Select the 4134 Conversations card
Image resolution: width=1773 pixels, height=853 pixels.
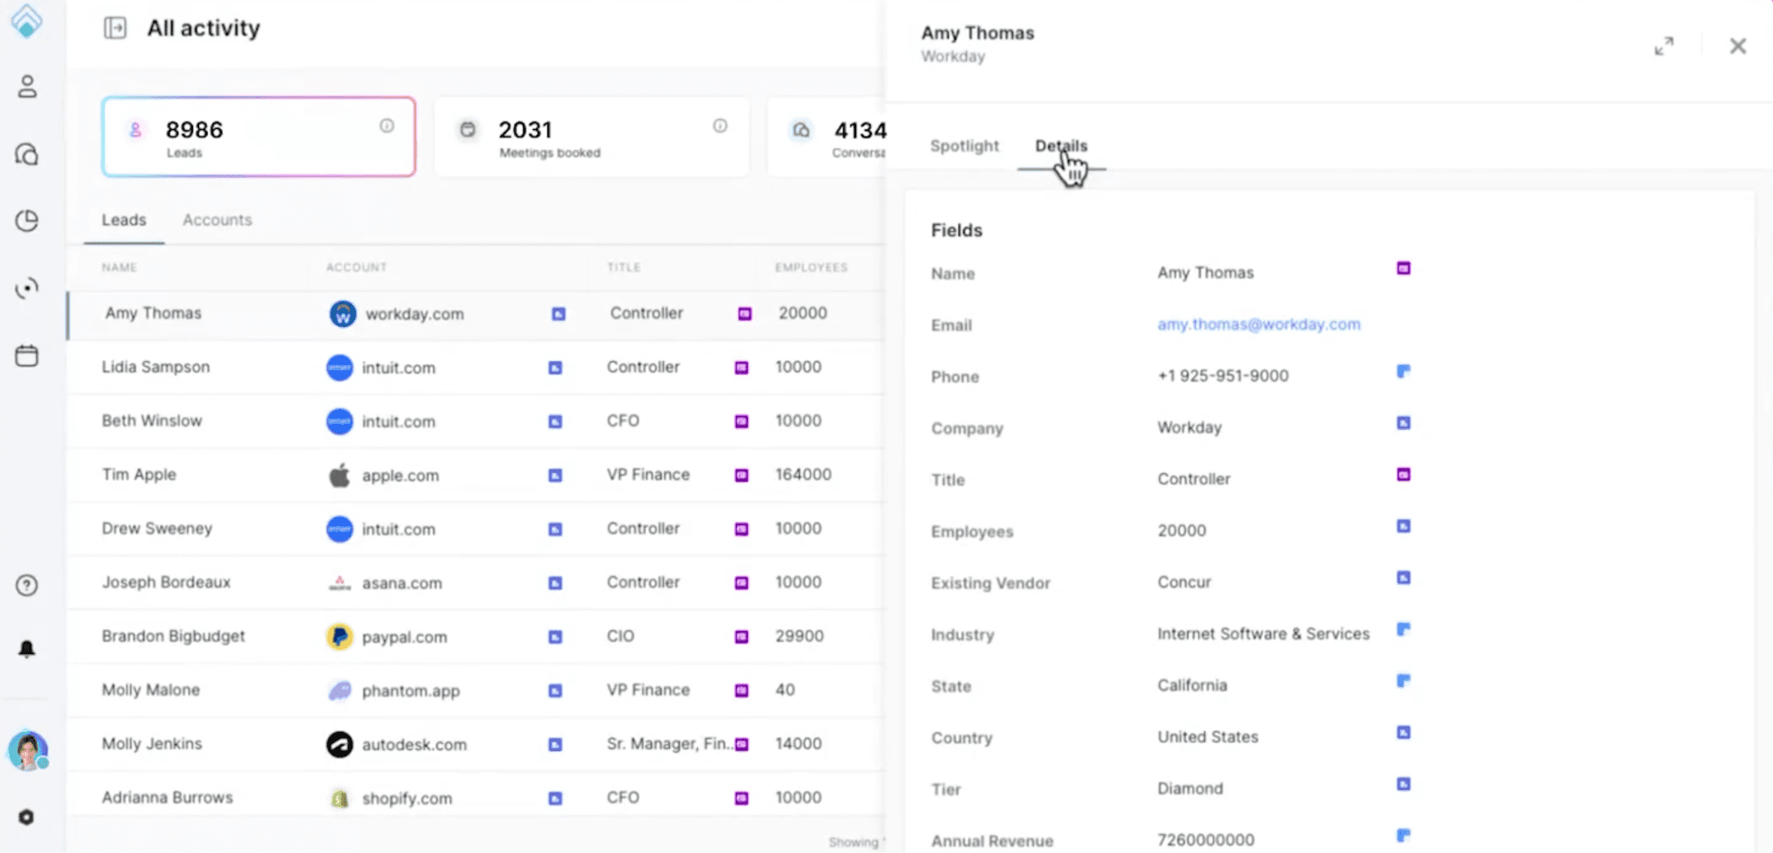827,137
